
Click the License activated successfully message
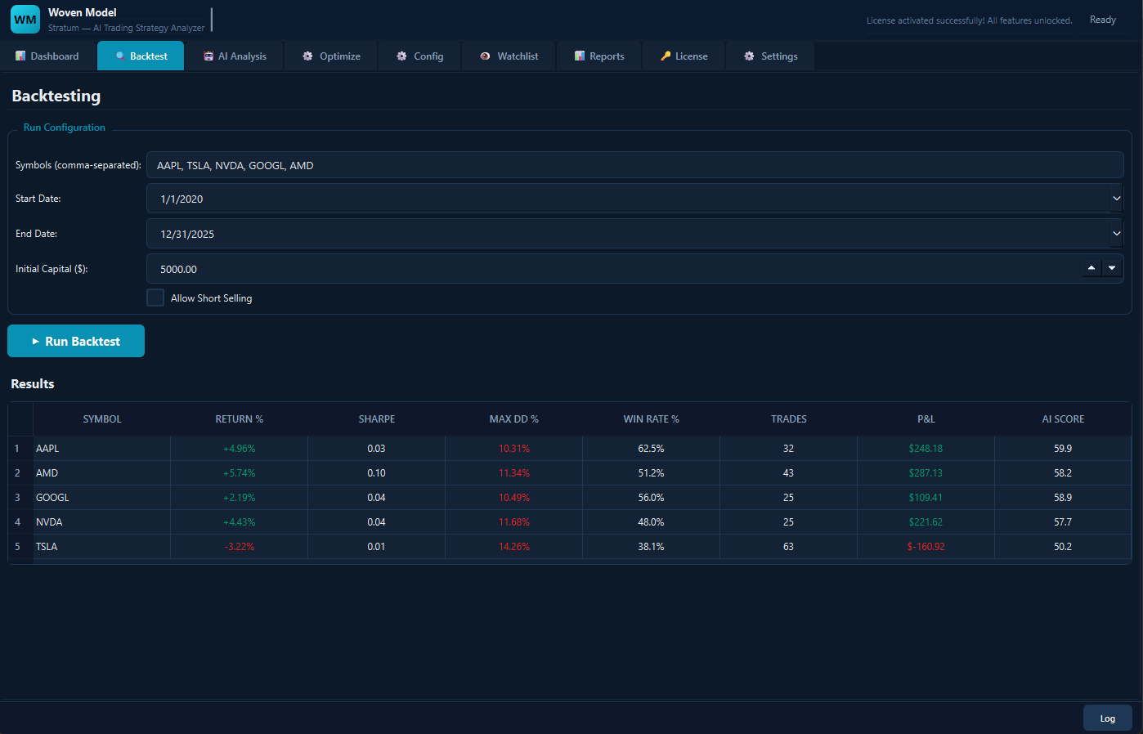pyautogui.click(x=970, y=20)
